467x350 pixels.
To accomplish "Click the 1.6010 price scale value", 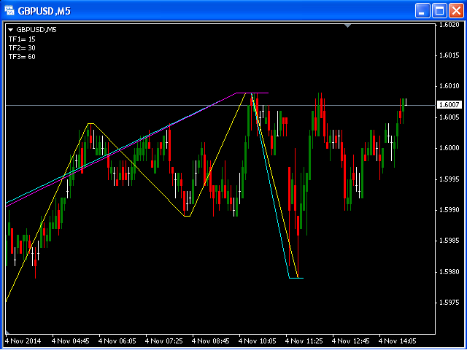I will click(450, 86).
